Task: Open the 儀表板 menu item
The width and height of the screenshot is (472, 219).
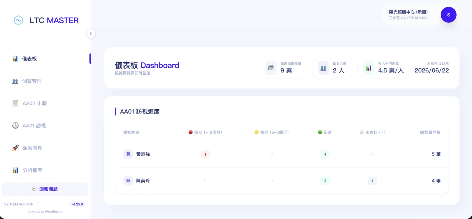Action: coord(45,59)
